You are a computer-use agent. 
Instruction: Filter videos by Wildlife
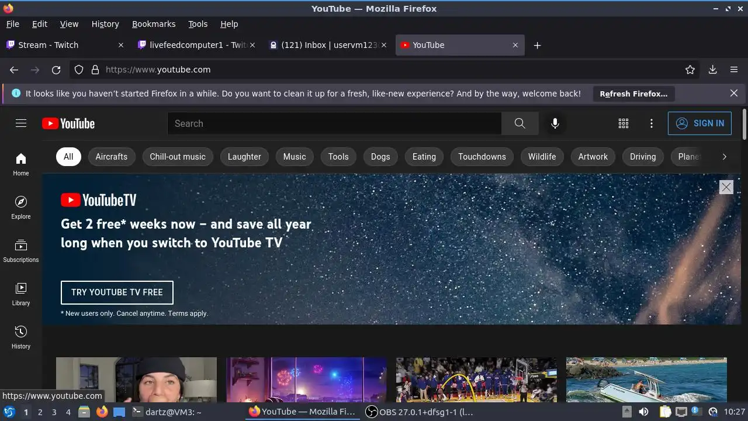tap(542, 157)
